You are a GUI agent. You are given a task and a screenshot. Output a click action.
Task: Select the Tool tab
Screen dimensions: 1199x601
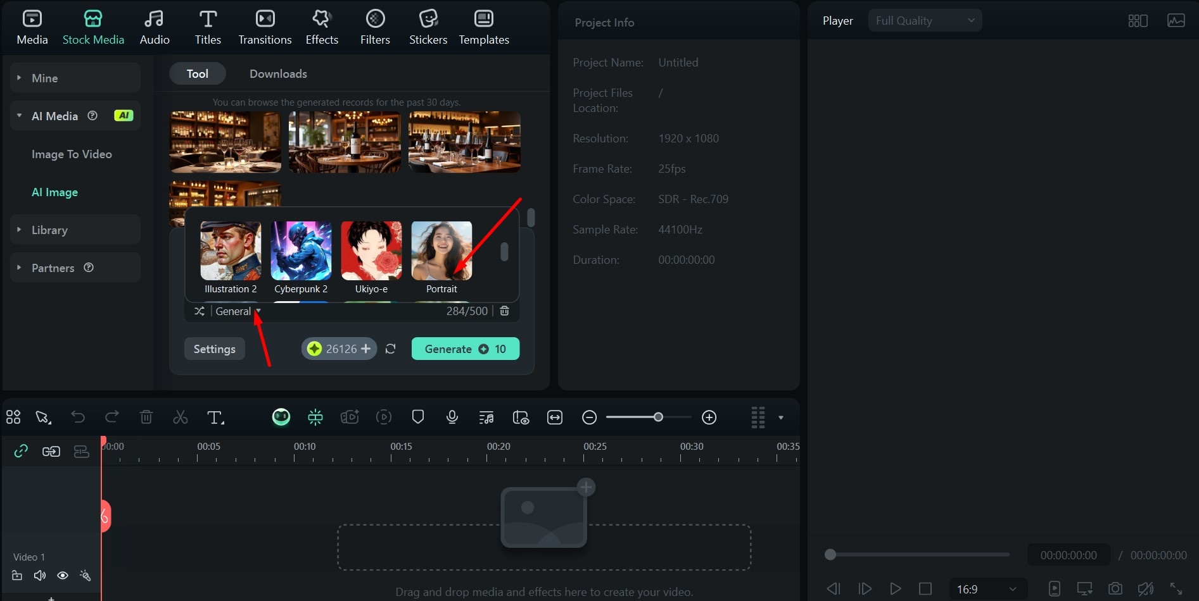(197, 74)
